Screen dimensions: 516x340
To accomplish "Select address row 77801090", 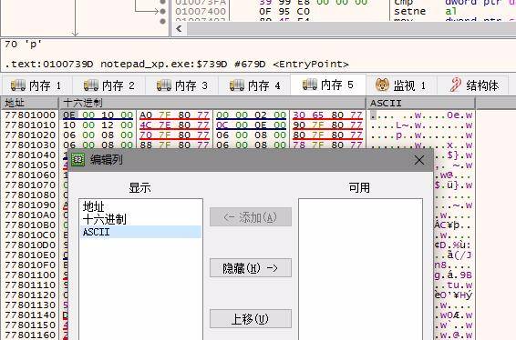I will 30,205.
